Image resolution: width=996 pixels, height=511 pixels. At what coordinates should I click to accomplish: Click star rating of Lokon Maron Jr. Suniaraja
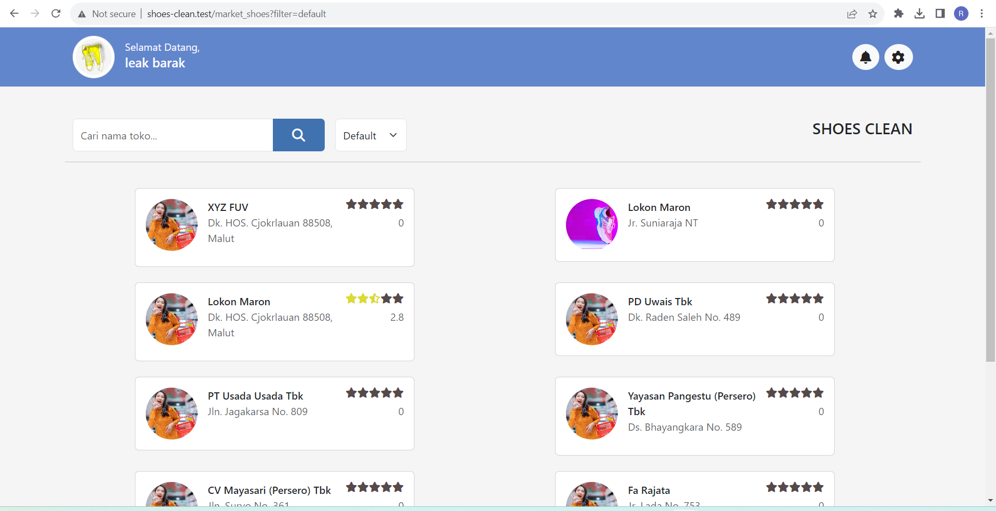coord(795,204)
